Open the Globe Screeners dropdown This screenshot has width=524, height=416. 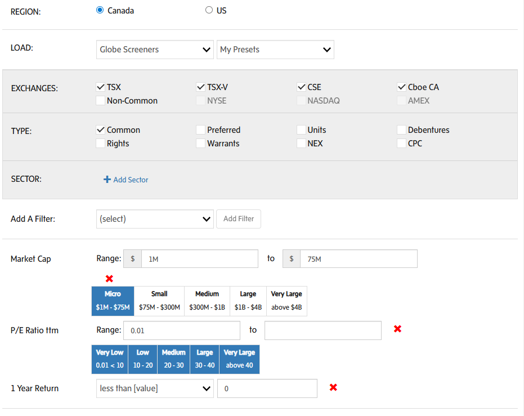155,50
